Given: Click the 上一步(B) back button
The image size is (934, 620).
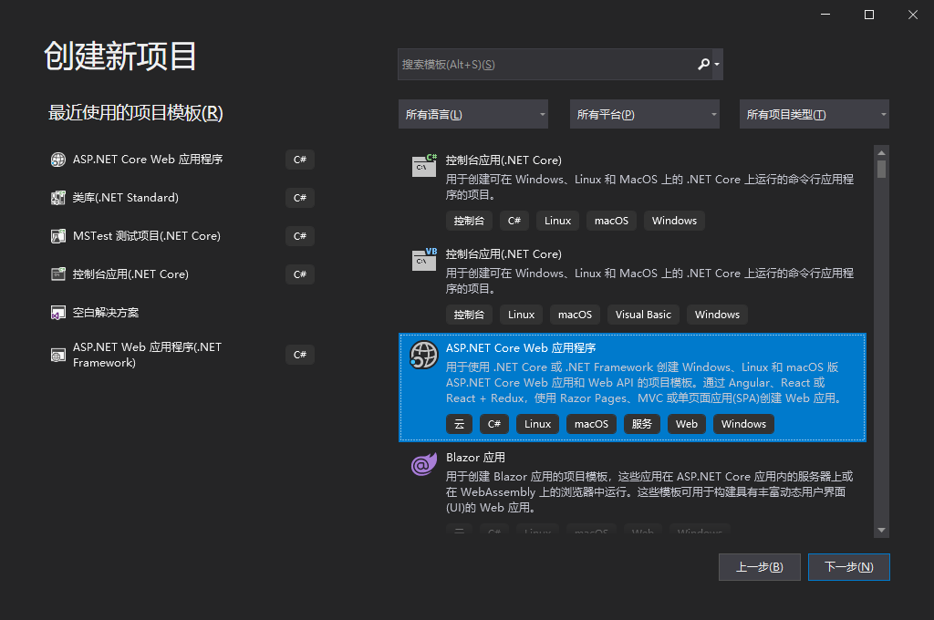Looking at the screenshot, I should coord(760,567).
